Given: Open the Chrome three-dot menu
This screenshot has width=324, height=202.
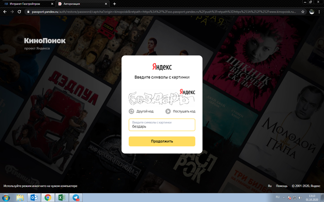Looking at the screenshot, I should (x=319, y=11).
